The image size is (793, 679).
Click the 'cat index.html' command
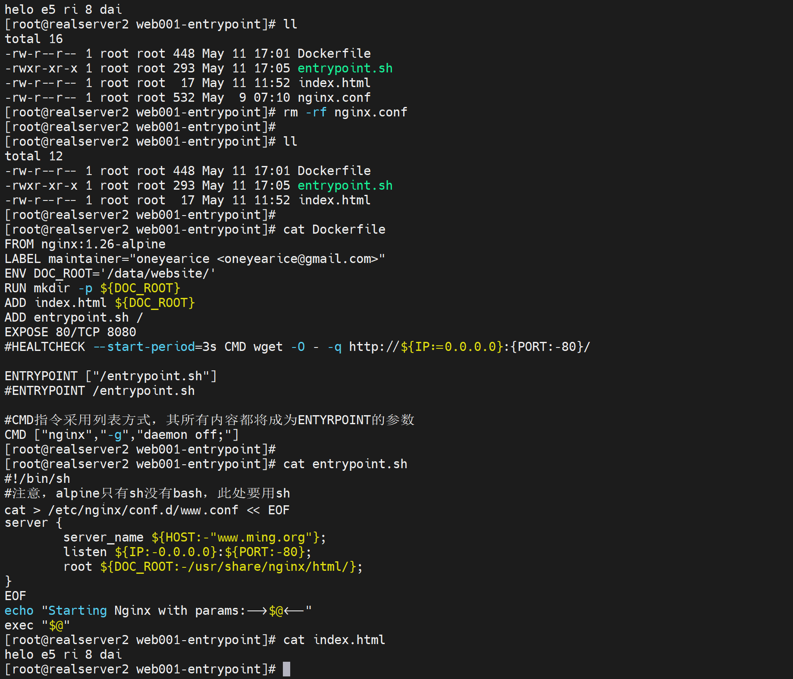(x=334, y=640)
